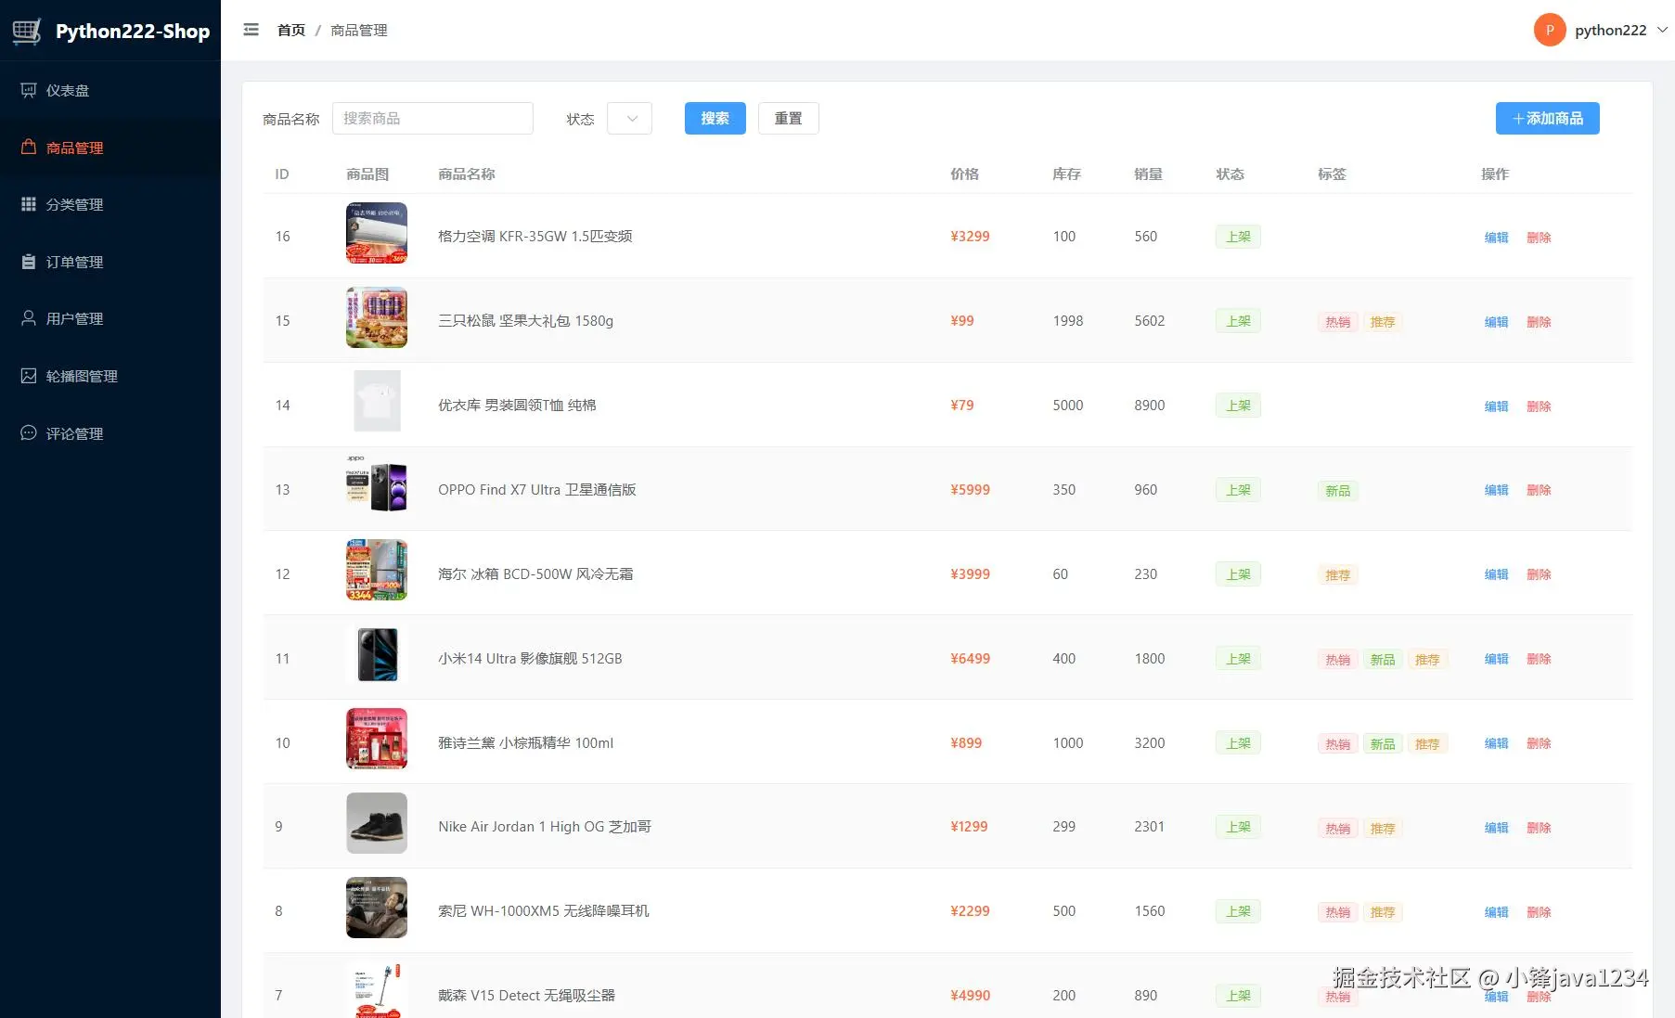Click 编辑 for 三只松鼠 row
This screenshot has width=1675, height=1018.
(x=1497, y=322)
